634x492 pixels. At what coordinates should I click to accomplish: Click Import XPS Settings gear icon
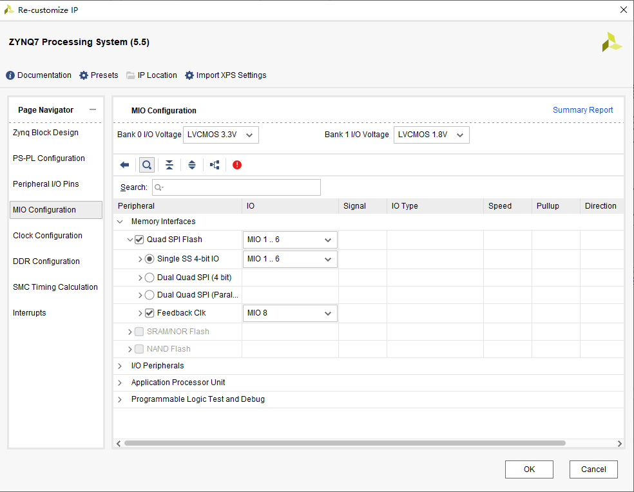pyautogui.click(x=189, y=75)
